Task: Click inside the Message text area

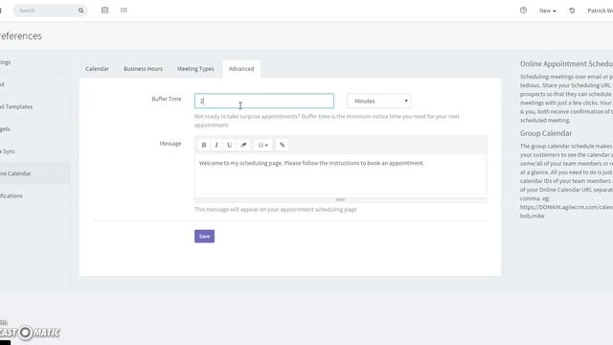Action: click(x=341, y=176)
